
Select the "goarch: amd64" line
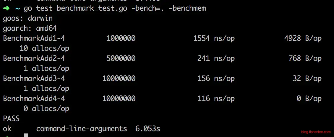30,28
